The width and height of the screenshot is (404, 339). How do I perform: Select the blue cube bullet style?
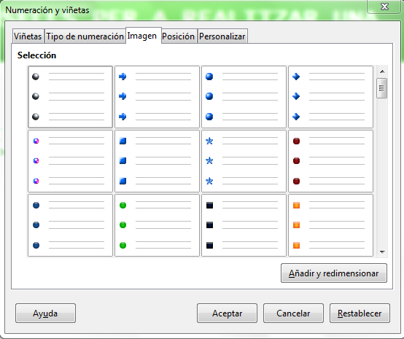[157, 161]
